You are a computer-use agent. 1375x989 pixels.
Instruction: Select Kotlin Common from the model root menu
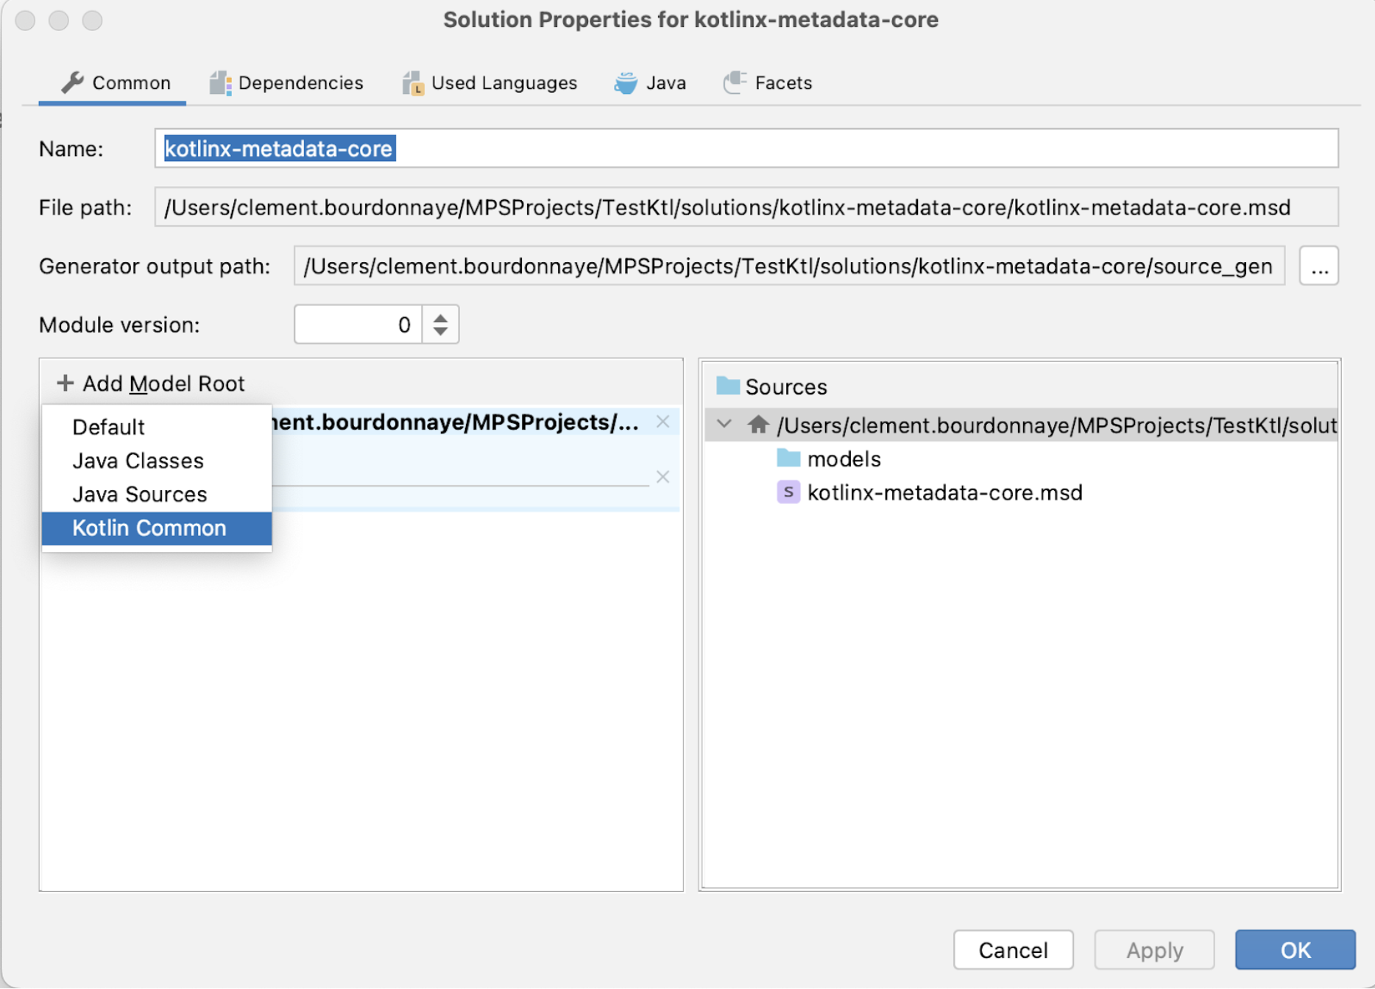[148, 528]
